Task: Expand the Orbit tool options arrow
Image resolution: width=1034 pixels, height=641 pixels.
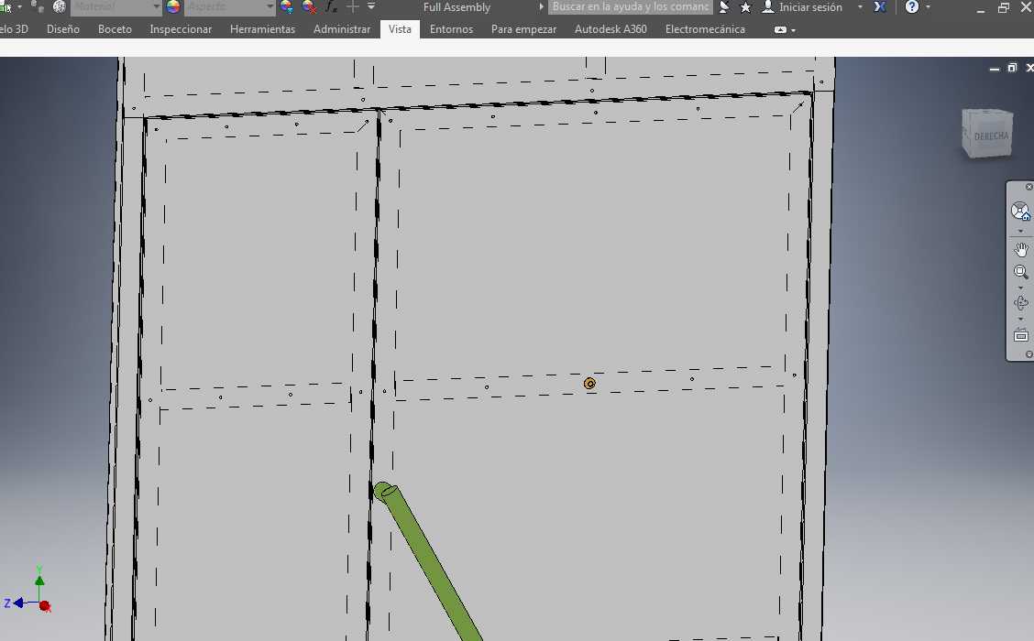Action: click(x=1021, y=320)
